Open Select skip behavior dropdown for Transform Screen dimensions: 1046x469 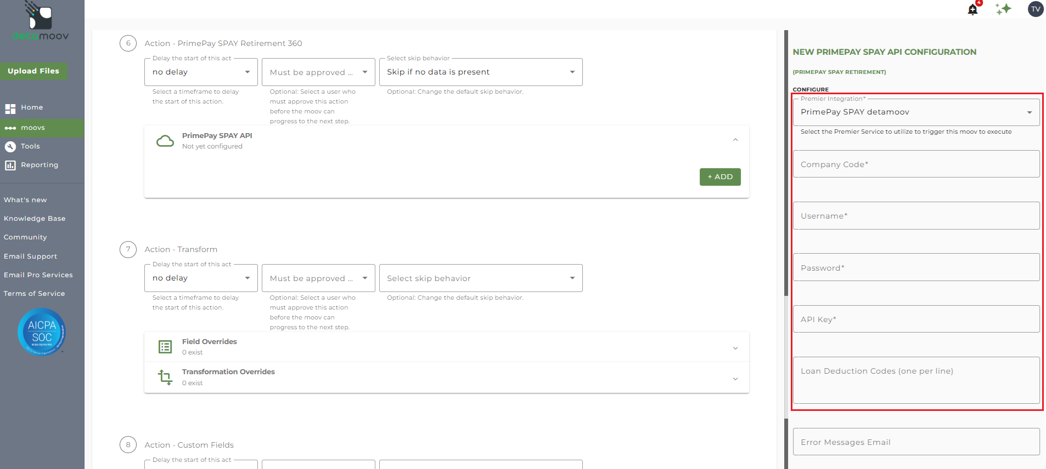[481, 278]
